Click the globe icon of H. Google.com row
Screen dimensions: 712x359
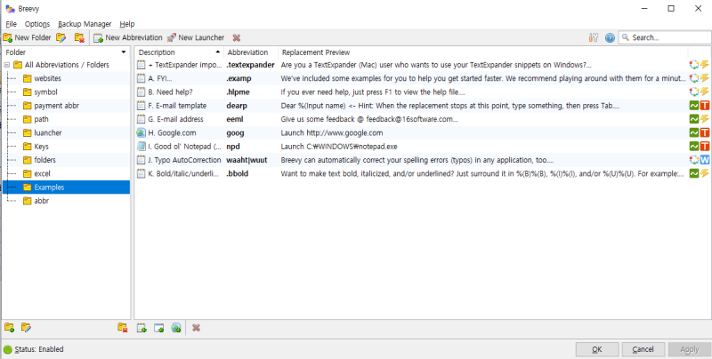pyautogui.click(x=142, y=132)
